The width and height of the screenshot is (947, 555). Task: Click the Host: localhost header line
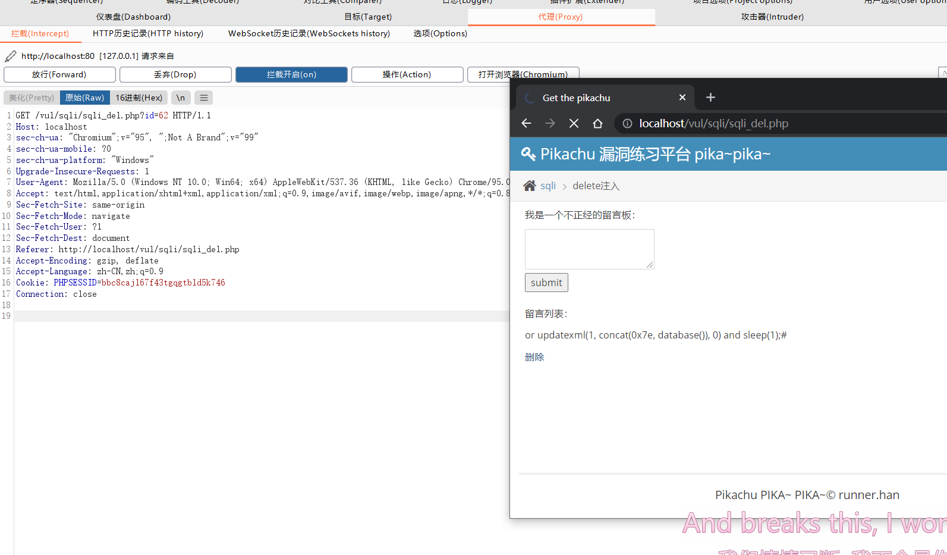tap(51, 127)
